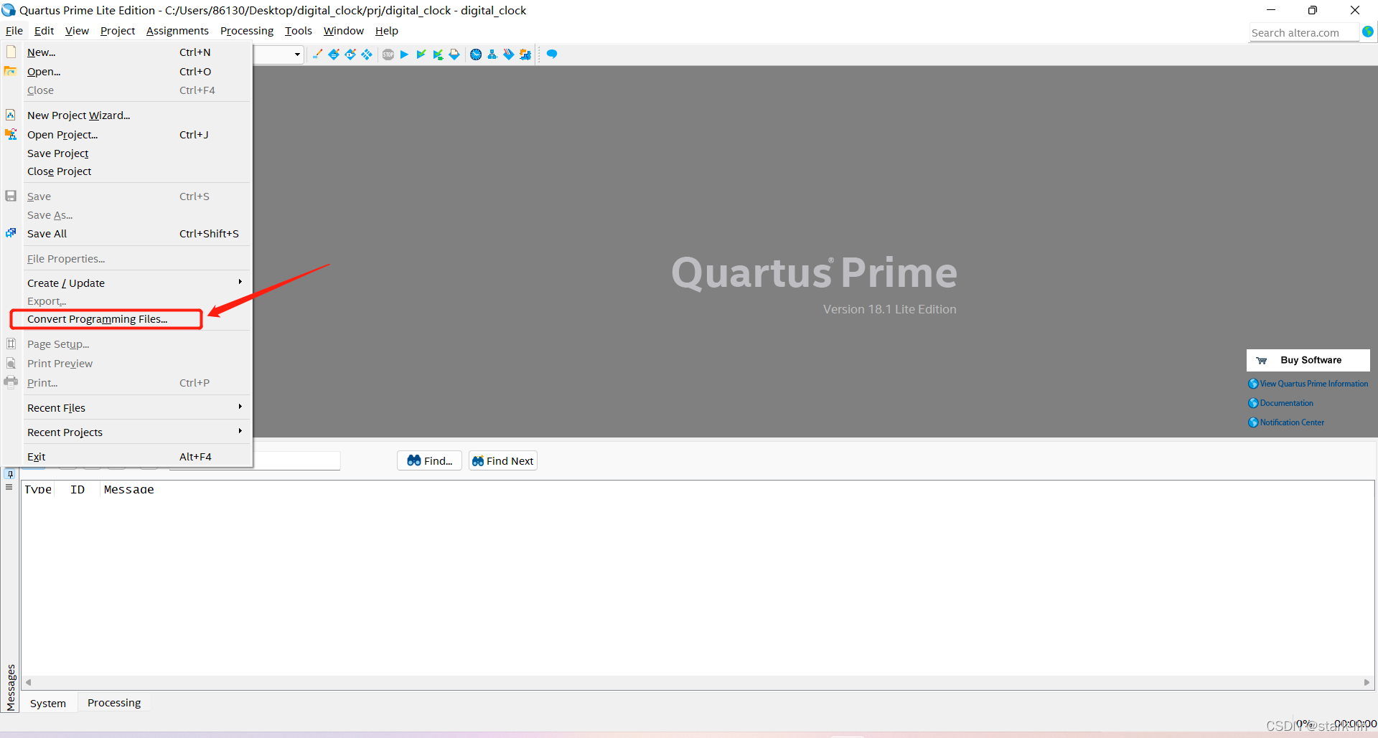Open the Notification Center link

(x=1286, y=422)
